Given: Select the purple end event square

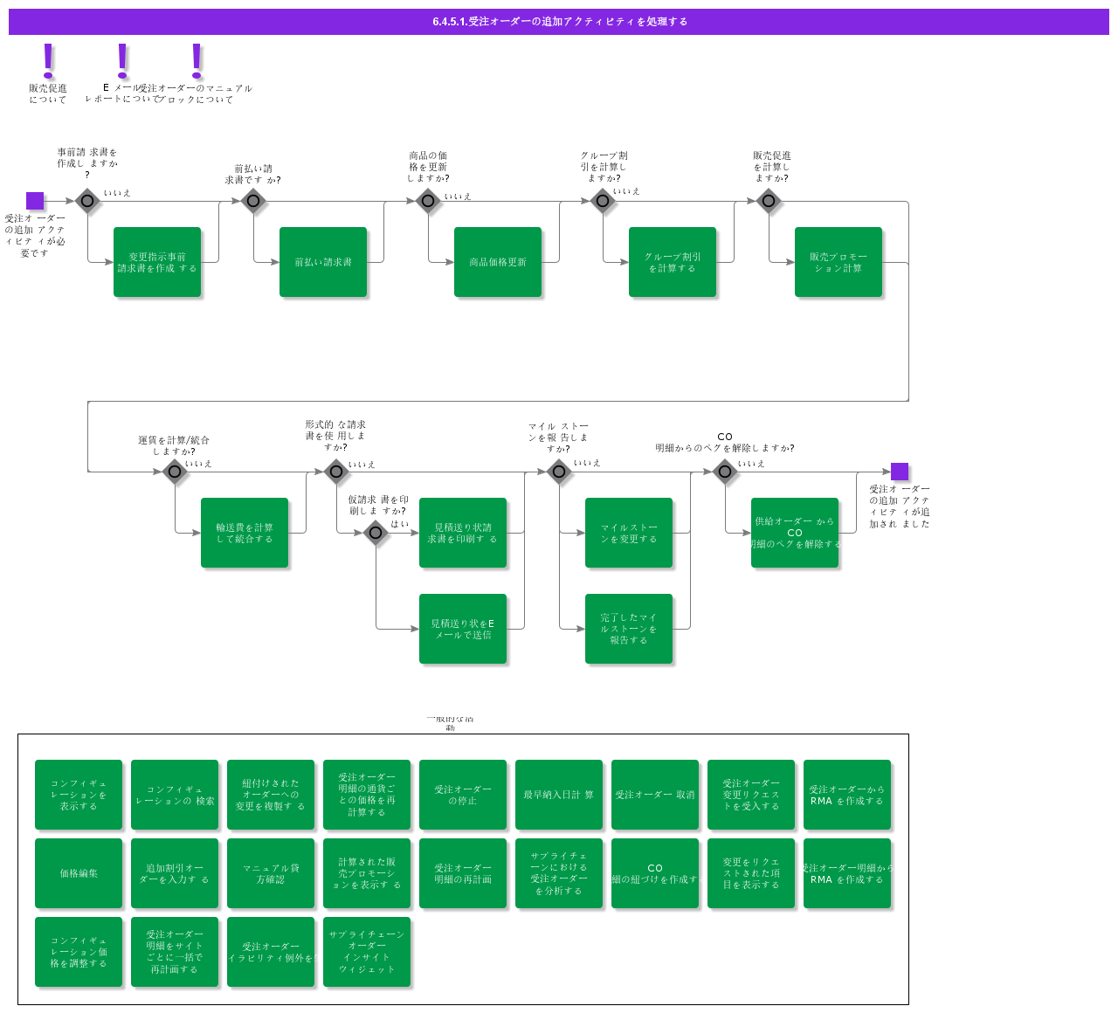Looking at the screenshot, I should point(900,472).
